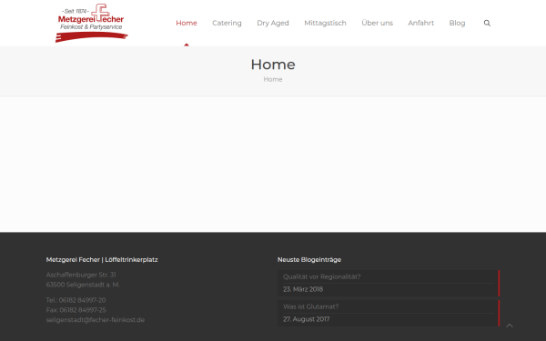The width and height of the screenshot is (546, 341).
Task: Navigate to Anfahrt
Action: coord(420,23)
